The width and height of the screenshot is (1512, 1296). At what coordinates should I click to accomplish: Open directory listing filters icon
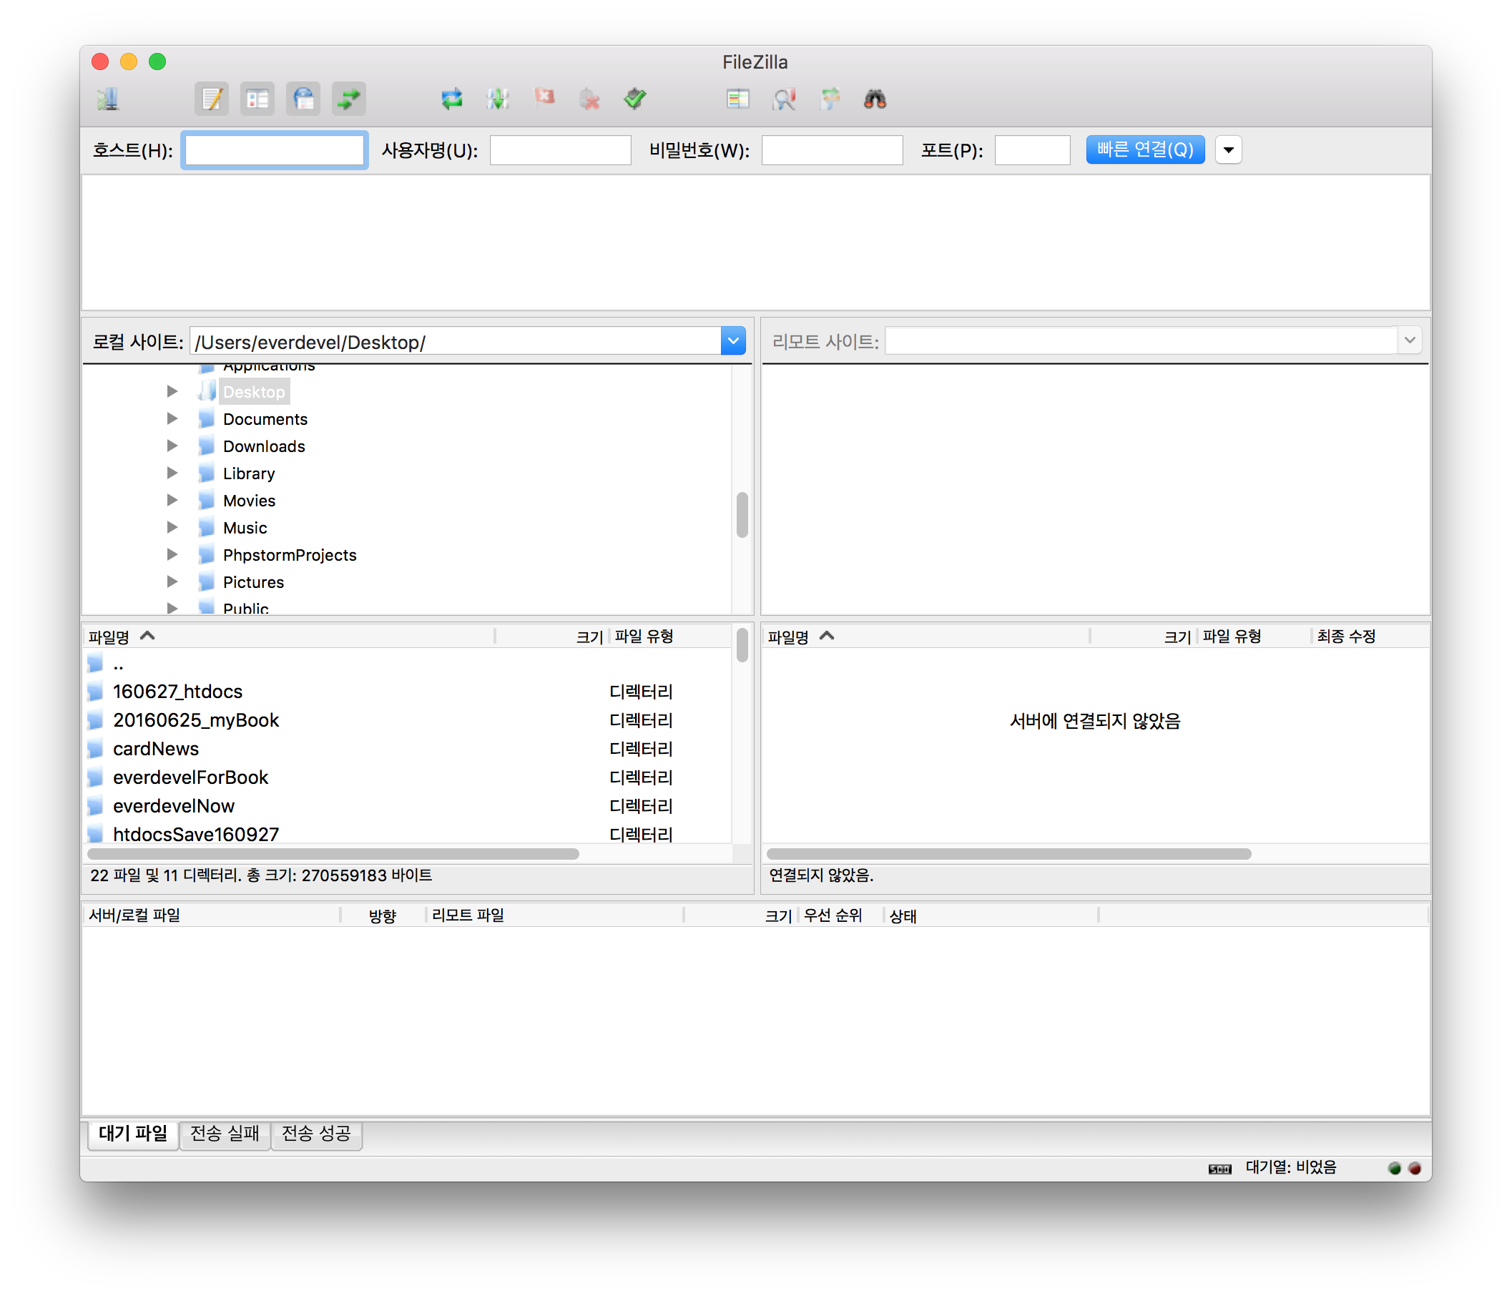click(x=739, y=99)
